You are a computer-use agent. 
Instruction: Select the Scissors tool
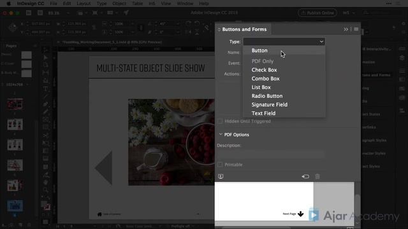click(45, 135)
